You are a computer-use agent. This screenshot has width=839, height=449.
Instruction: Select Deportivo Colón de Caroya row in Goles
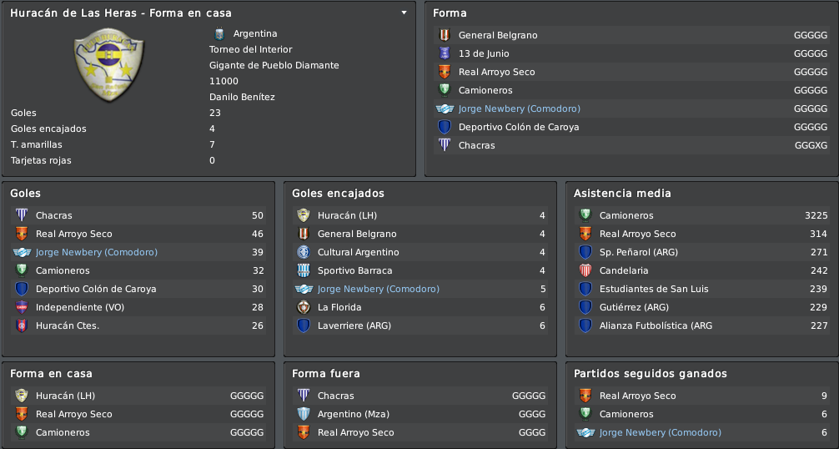[x=138, y=289]
